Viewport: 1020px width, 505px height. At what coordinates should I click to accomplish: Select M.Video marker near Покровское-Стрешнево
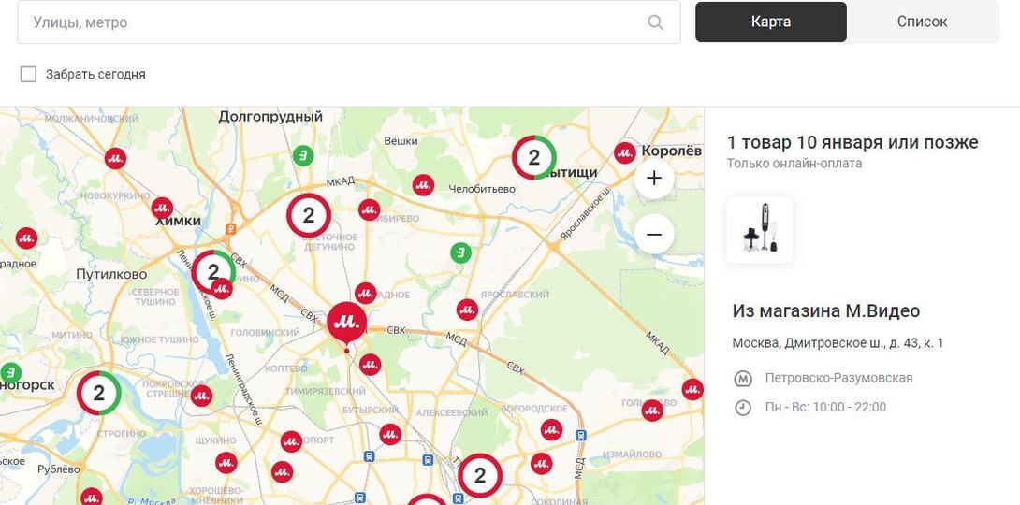pos(201,396)
